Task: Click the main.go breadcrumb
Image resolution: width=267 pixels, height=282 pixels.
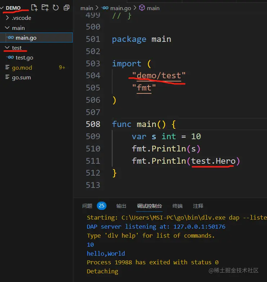Action: click(x=121, y=8)
